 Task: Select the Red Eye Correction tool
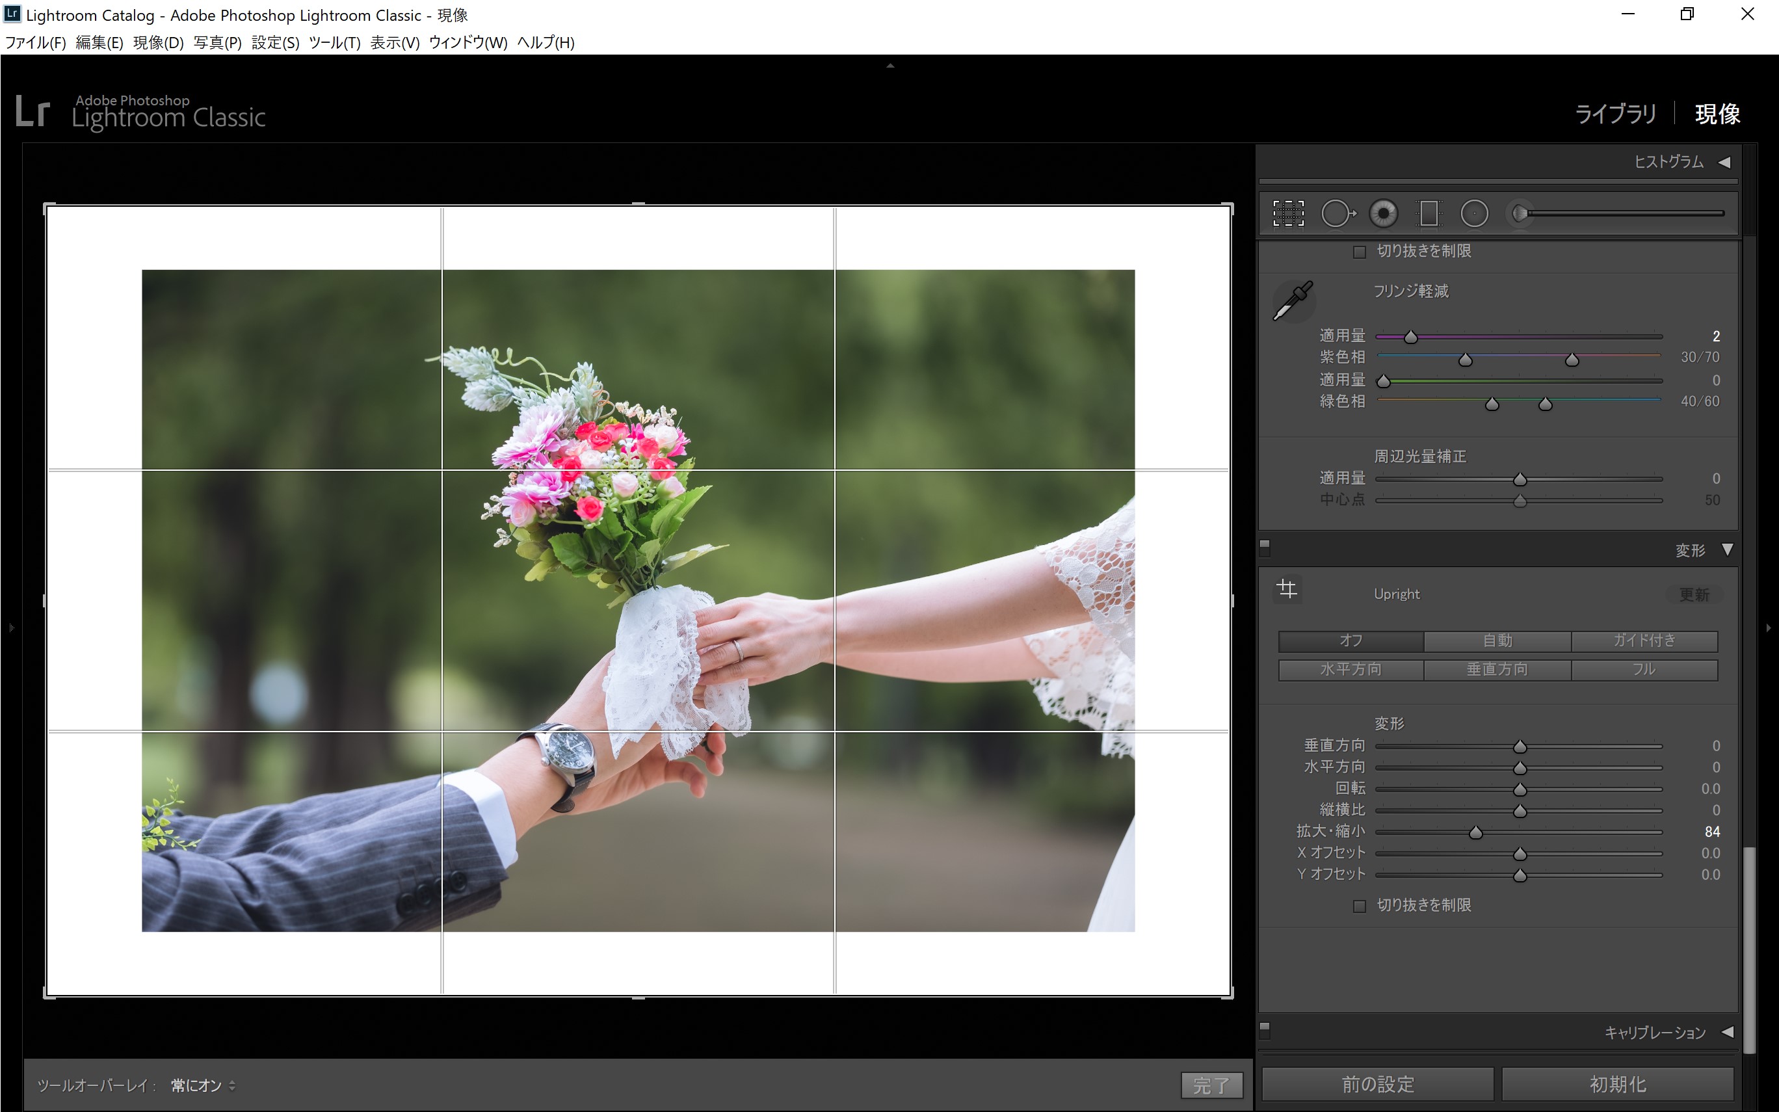1384,214
